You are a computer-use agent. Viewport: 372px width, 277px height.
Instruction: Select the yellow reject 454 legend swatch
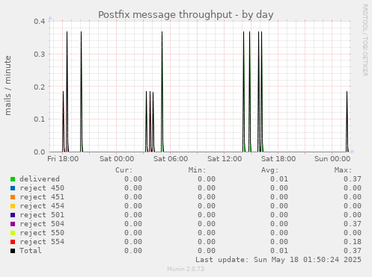coord(13,206)
